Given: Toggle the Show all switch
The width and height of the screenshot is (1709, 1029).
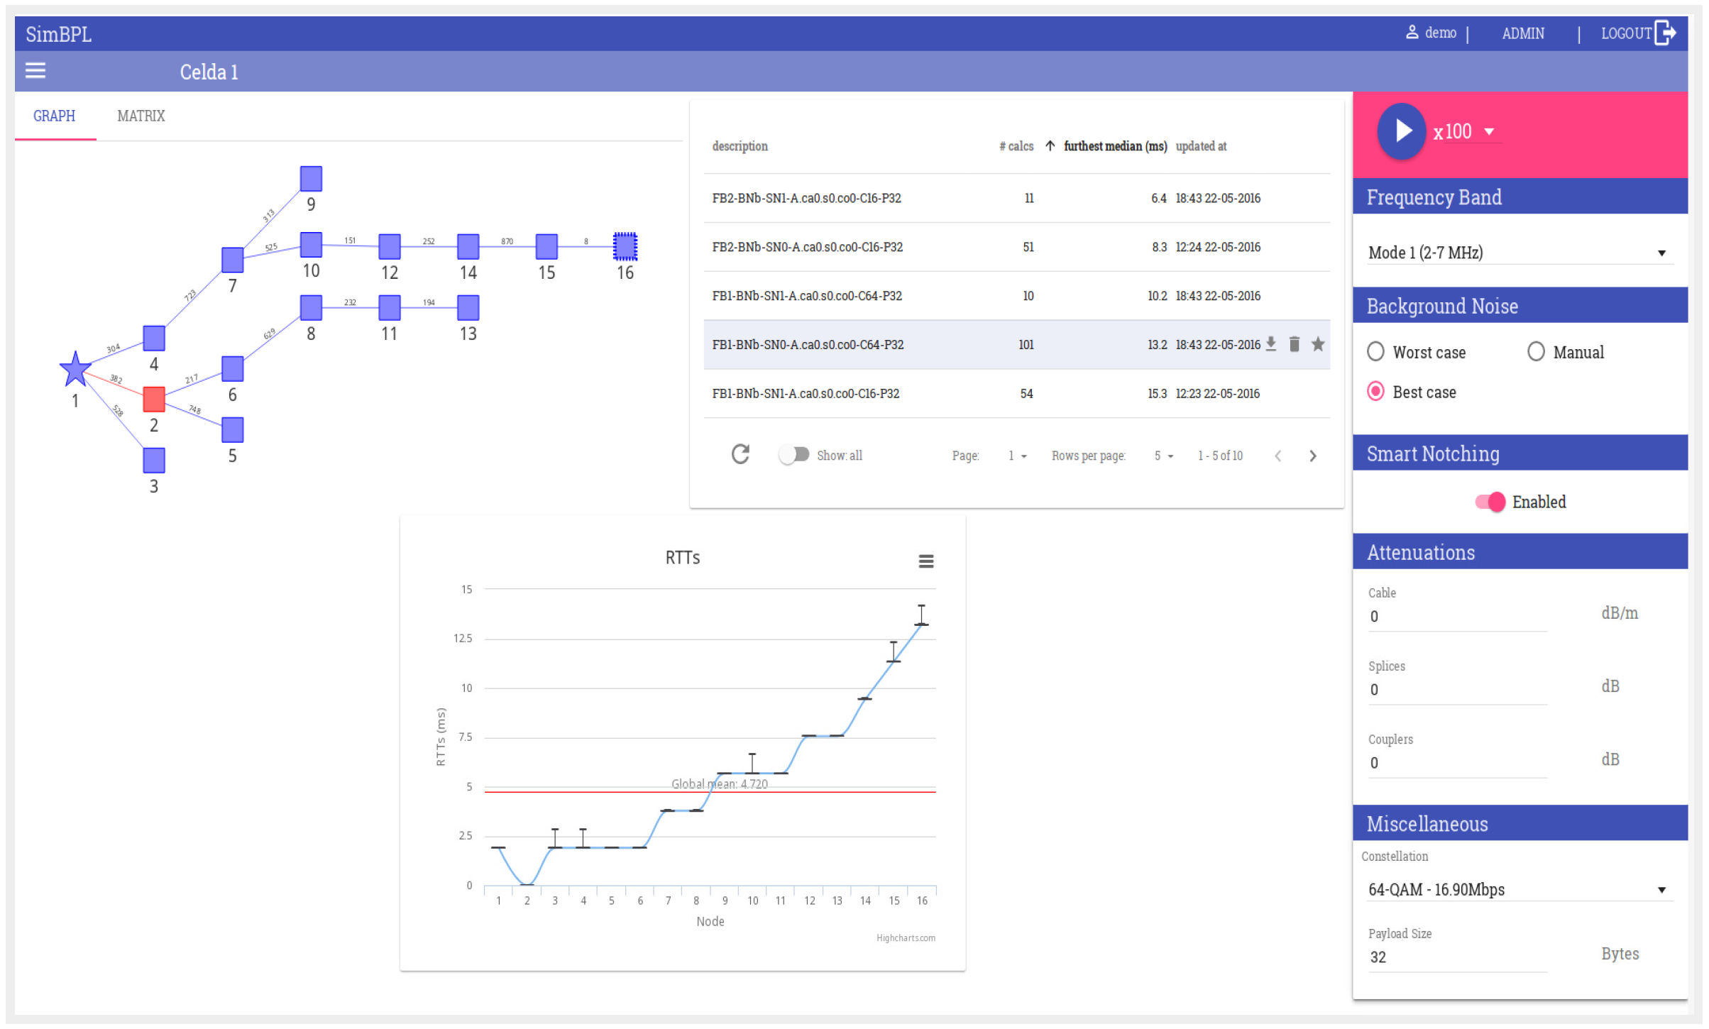Looking at the screenshot, I should (x=794, y=454).
